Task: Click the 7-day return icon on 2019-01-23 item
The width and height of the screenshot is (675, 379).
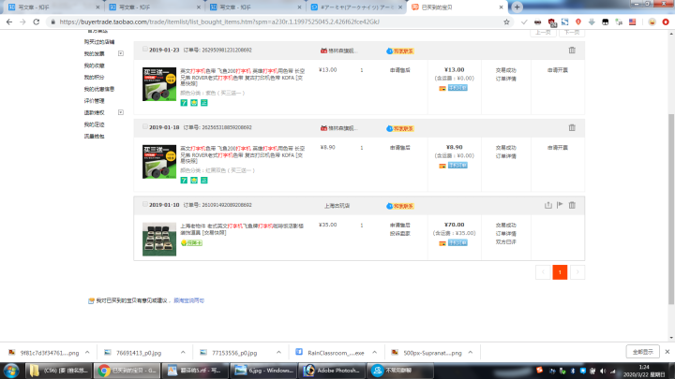Action: click(x=184, y=103)
